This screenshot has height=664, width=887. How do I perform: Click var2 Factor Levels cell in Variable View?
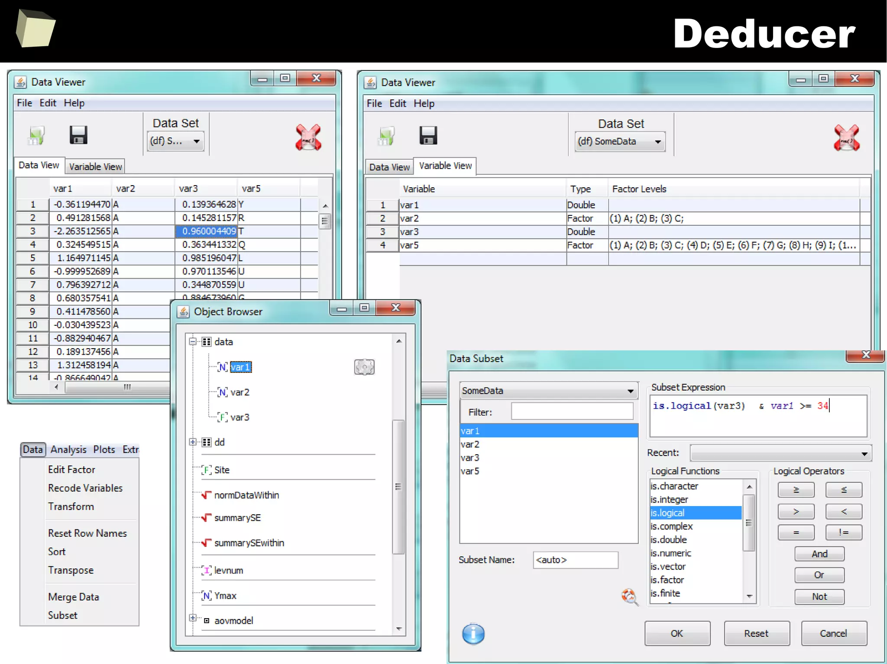734,218
